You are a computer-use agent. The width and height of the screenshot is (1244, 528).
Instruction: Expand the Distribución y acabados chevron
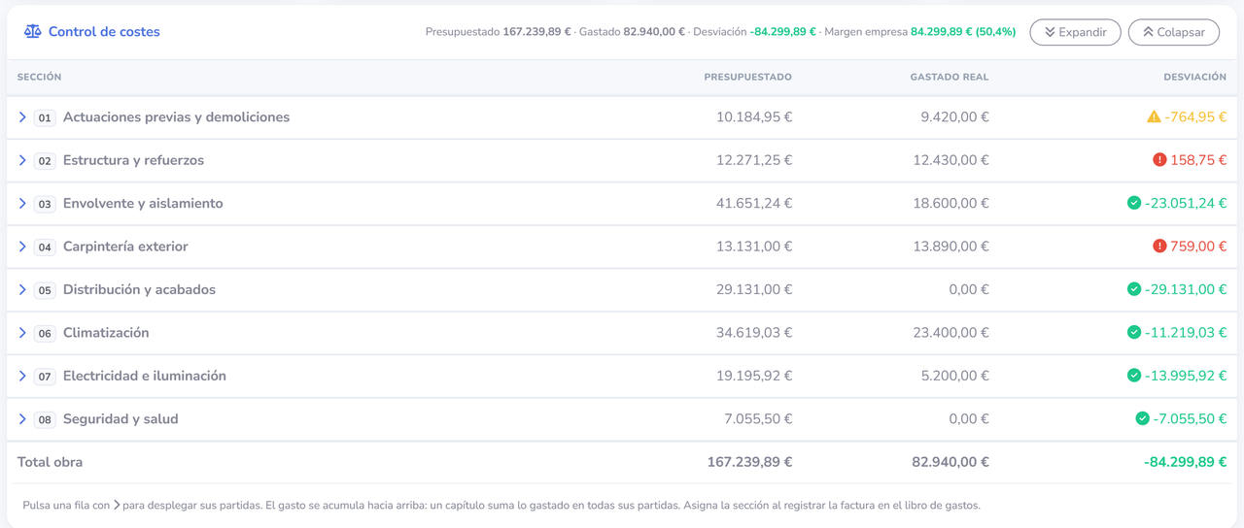coord(22,289)
